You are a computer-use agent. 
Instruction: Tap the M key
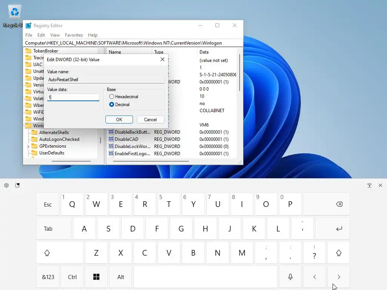coord(242,253)
